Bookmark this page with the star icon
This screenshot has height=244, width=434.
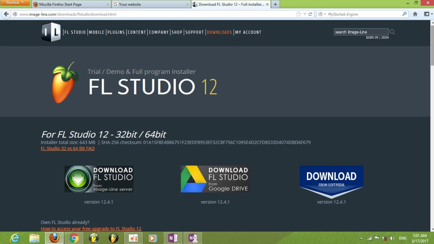pos(298,14)
